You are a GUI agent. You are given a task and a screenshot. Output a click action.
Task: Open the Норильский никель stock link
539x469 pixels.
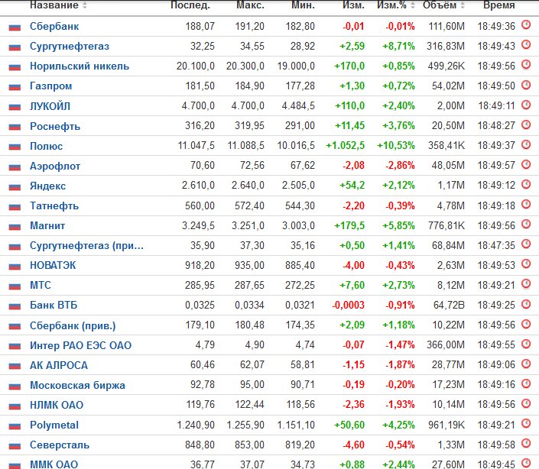tap(80, 66)
